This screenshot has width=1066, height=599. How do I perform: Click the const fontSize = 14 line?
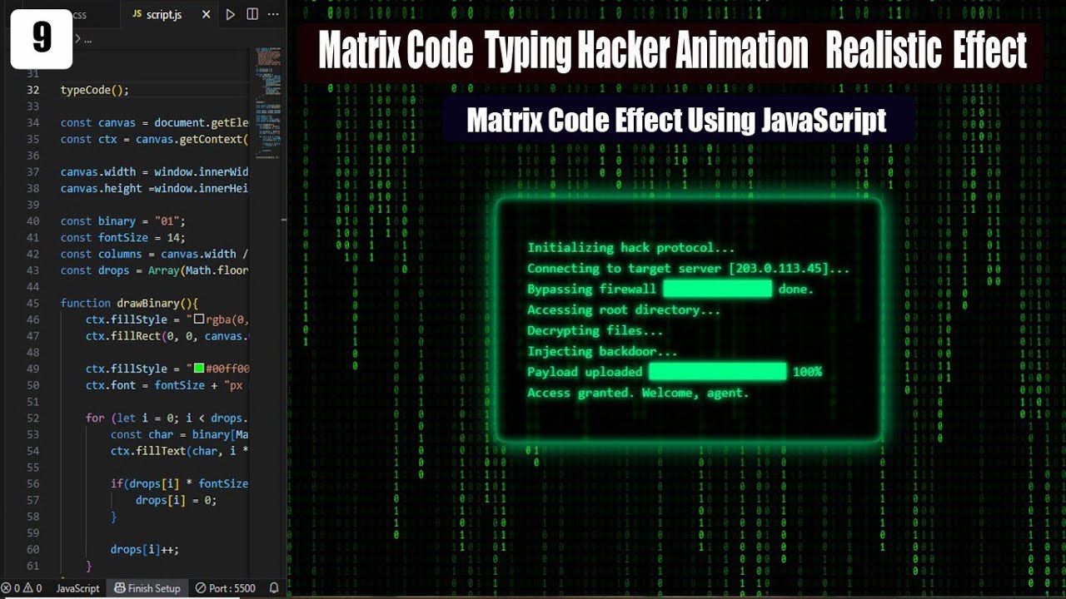pos(123,237)
